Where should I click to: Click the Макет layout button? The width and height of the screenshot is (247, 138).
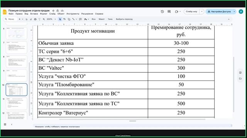[x=102, y=19]
